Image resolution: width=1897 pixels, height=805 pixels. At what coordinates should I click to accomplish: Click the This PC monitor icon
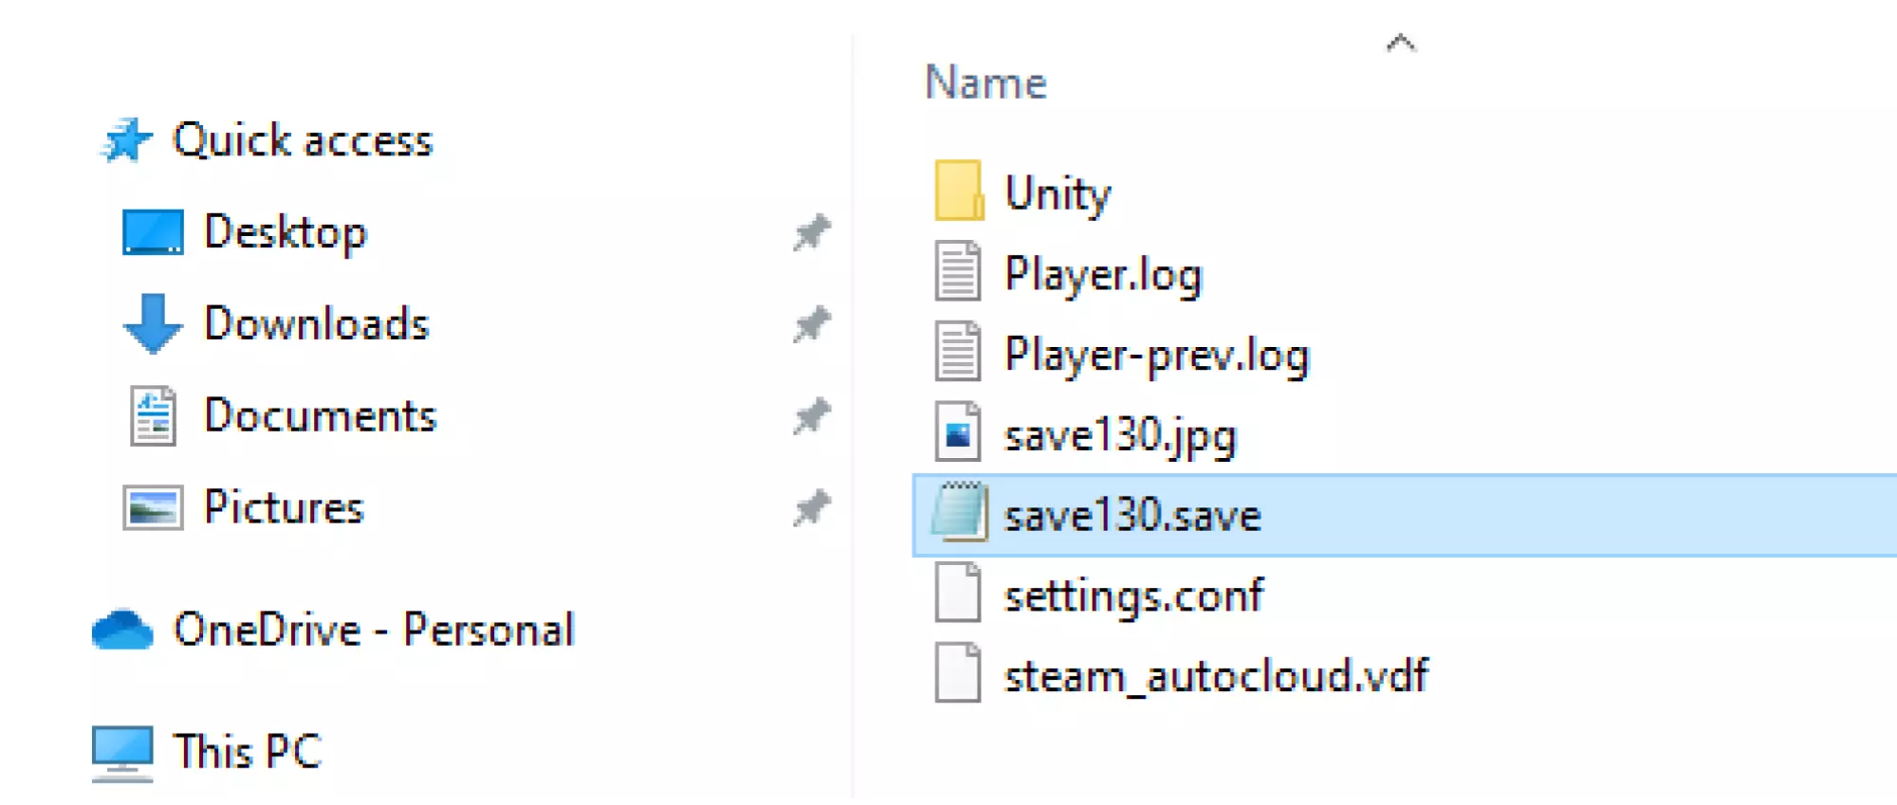coord(122,753)
